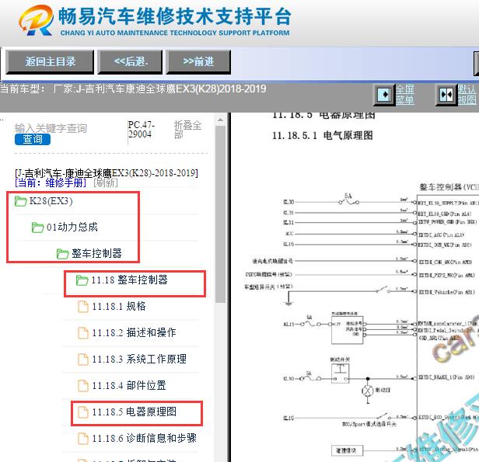This screenshot has width=479, height=462.
Task: Click the 全屏菜单 link
Action: pyautogui.click(x=405, y=95)
